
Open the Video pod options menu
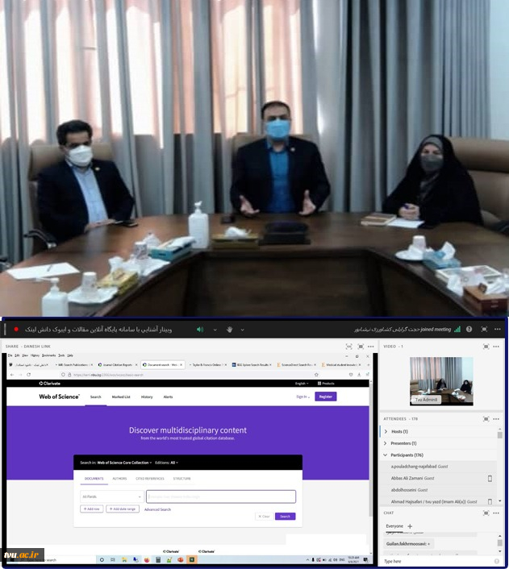coord(496,347)
